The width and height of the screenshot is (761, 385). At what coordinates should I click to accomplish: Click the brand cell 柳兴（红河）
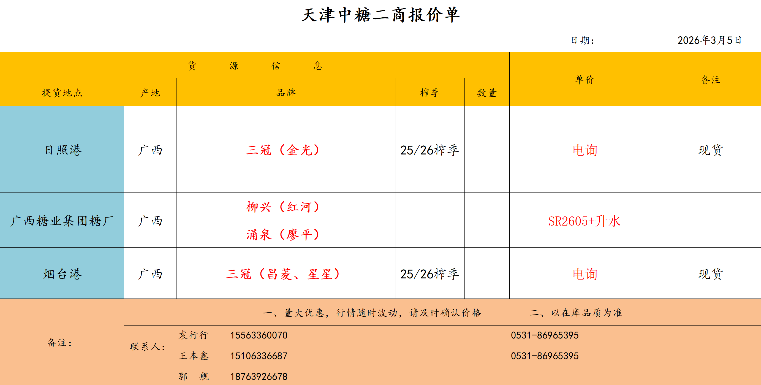click(283, 207)
